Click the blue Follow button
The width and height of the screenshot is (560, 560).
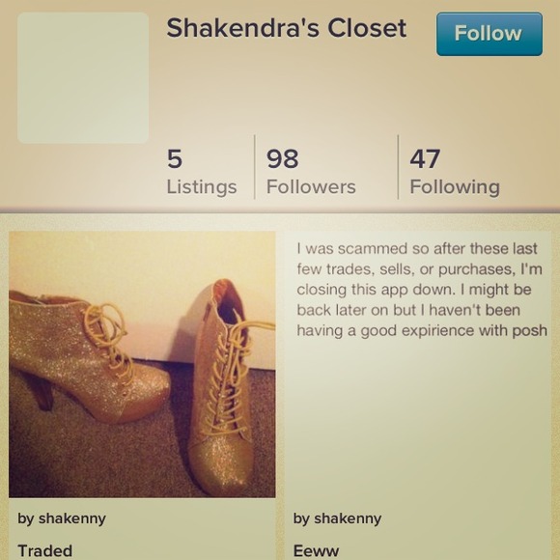click(490, 34)
